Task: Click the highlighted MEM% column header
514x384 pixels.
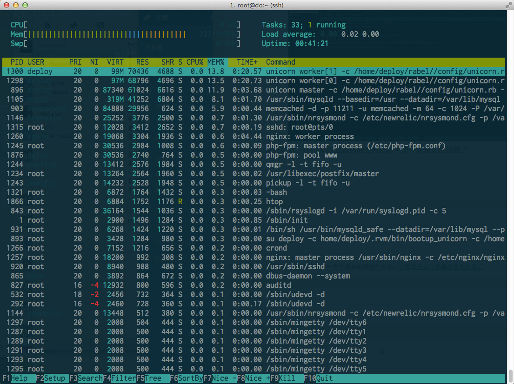Action: point(216,62)
